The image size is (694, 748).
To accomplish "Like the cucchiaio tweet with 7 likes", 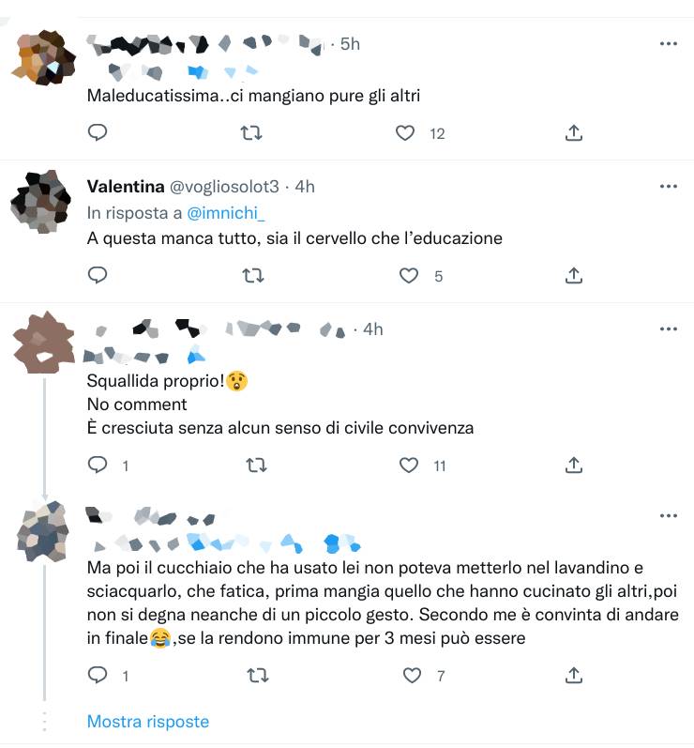I will 412,675.
